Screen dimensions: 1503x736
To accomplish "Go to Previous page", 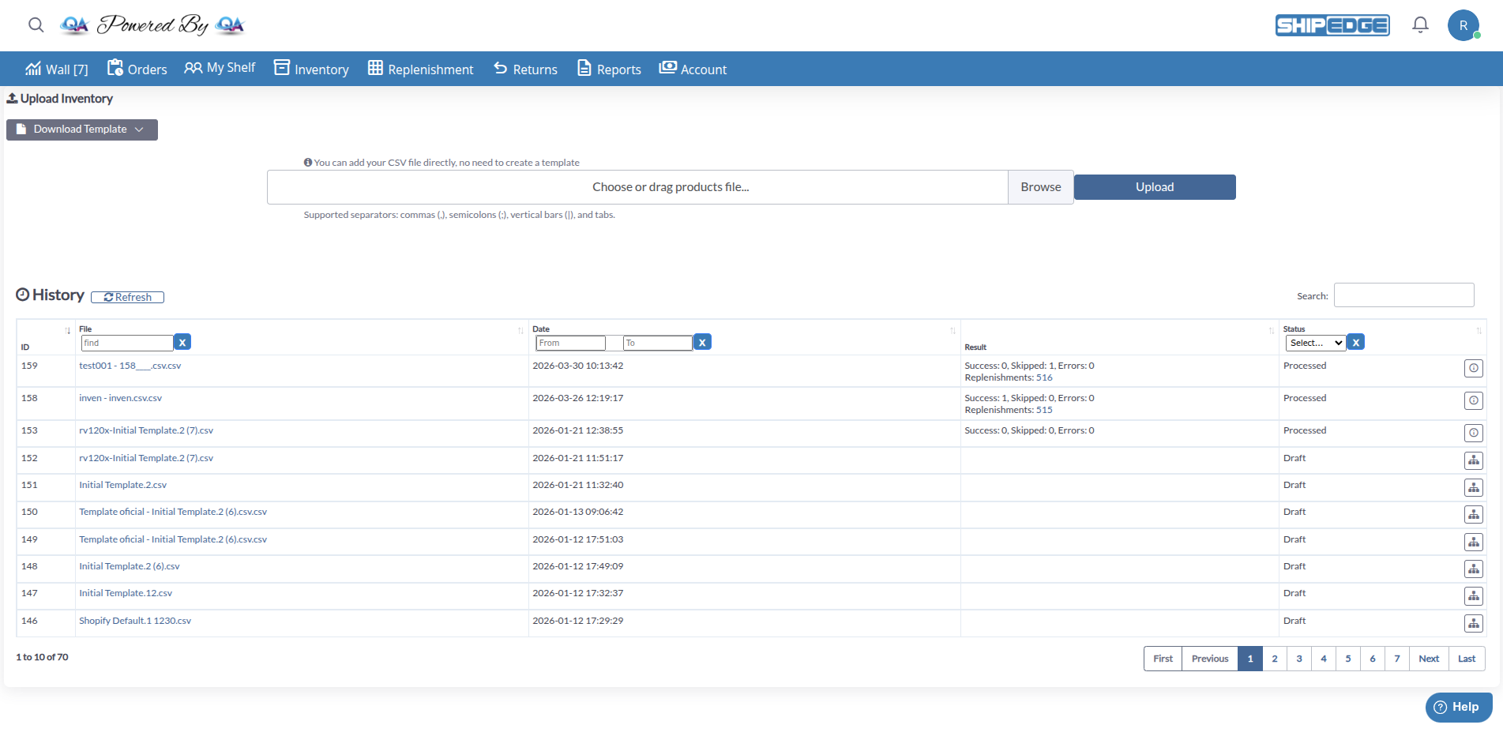I will click(1210, 659).
